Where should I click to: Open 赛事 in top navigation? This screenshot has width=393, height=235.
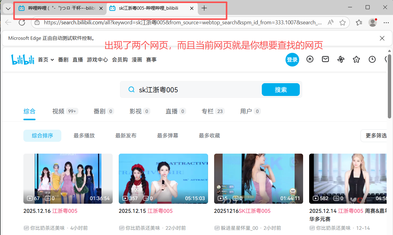click(151, 60)
